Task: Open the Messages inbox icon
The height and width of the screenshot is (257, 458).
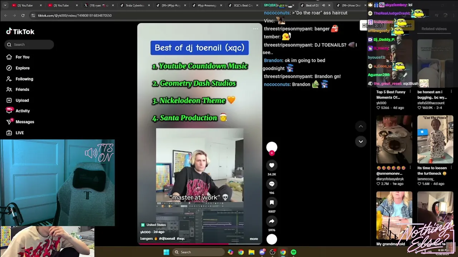Action: point(9,122)
